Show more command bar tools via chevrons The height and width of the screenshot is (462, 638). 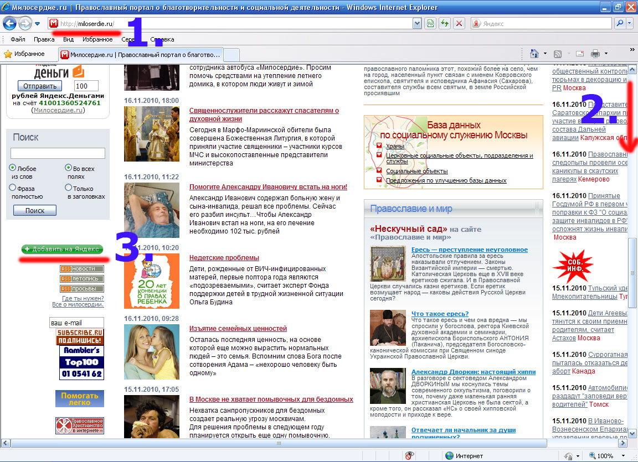point(632,50)
